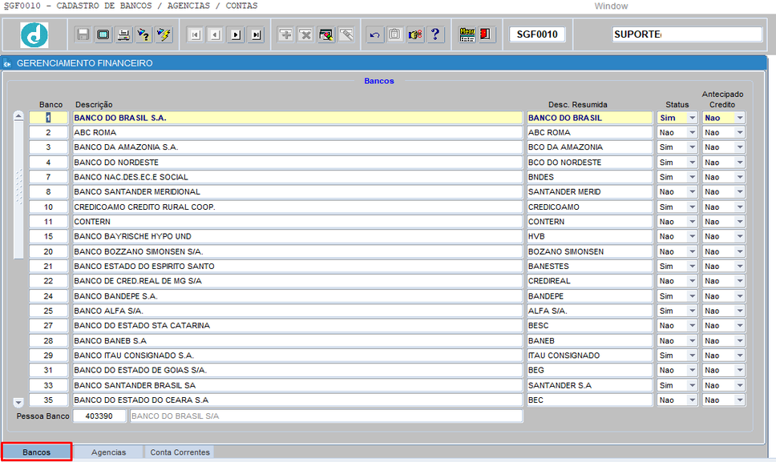The image size is (776, 462).
Task: Click the SGF0010 program code field
Action: click(x=537, y=34)
